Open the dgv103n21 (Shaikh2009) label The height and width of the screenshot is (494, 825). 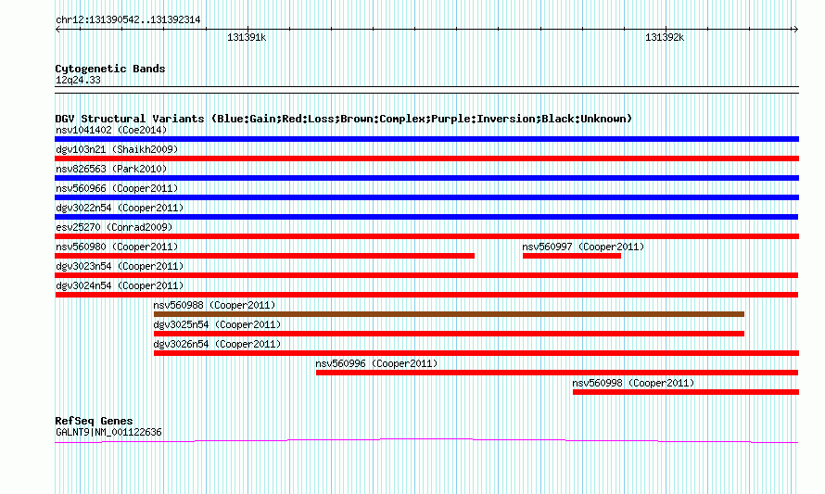(117, 149)
